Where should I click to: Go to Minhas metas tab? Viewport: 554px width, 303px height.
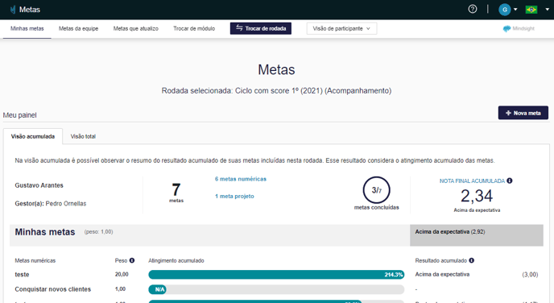[x=27, y=29]
